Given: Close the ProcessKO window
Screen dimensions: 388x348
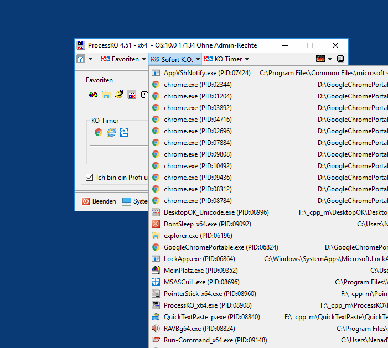Looking at the screenshot, I should pyautogui.click(x=335, y=45).
